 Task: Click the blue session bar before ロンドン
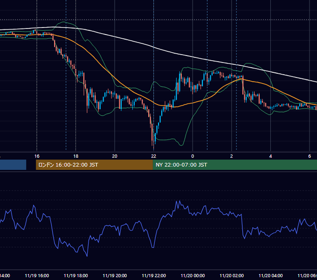(13, 165)
